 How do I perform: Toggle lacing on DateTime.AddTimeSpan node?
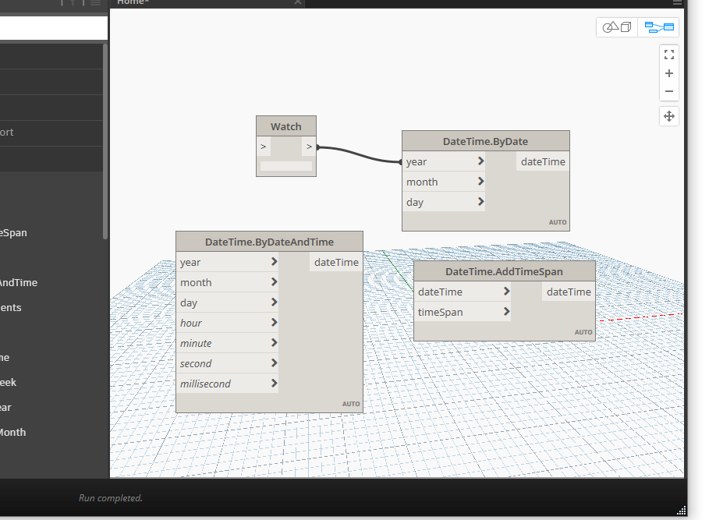pos(583,331)
